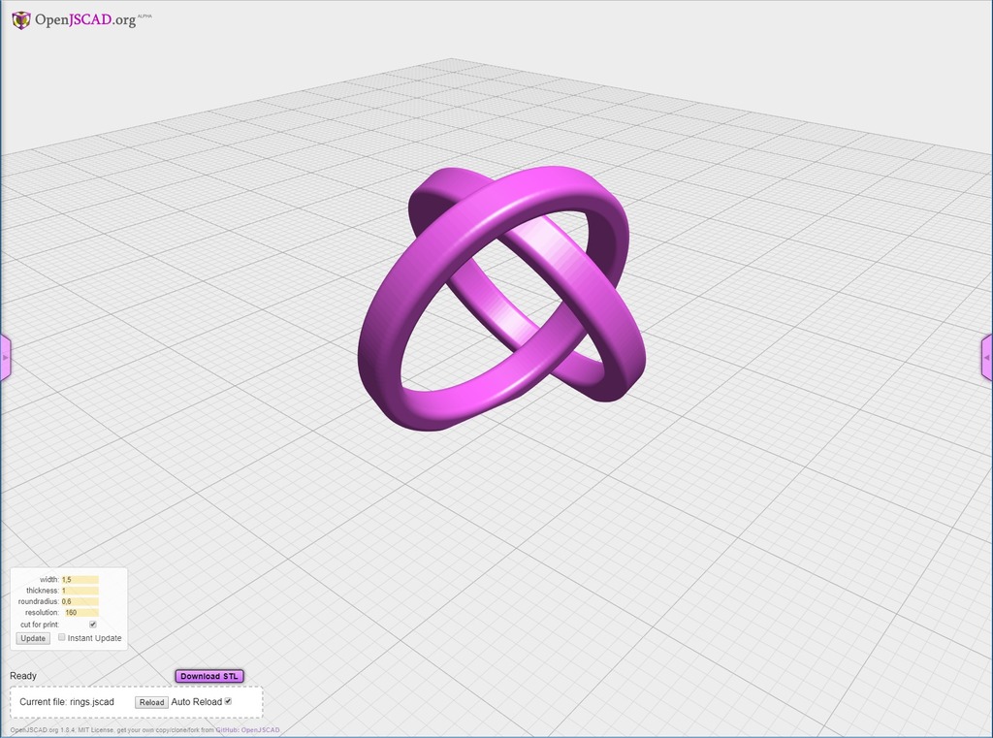Click the Update button
The image size is (993, 738).
33,638
